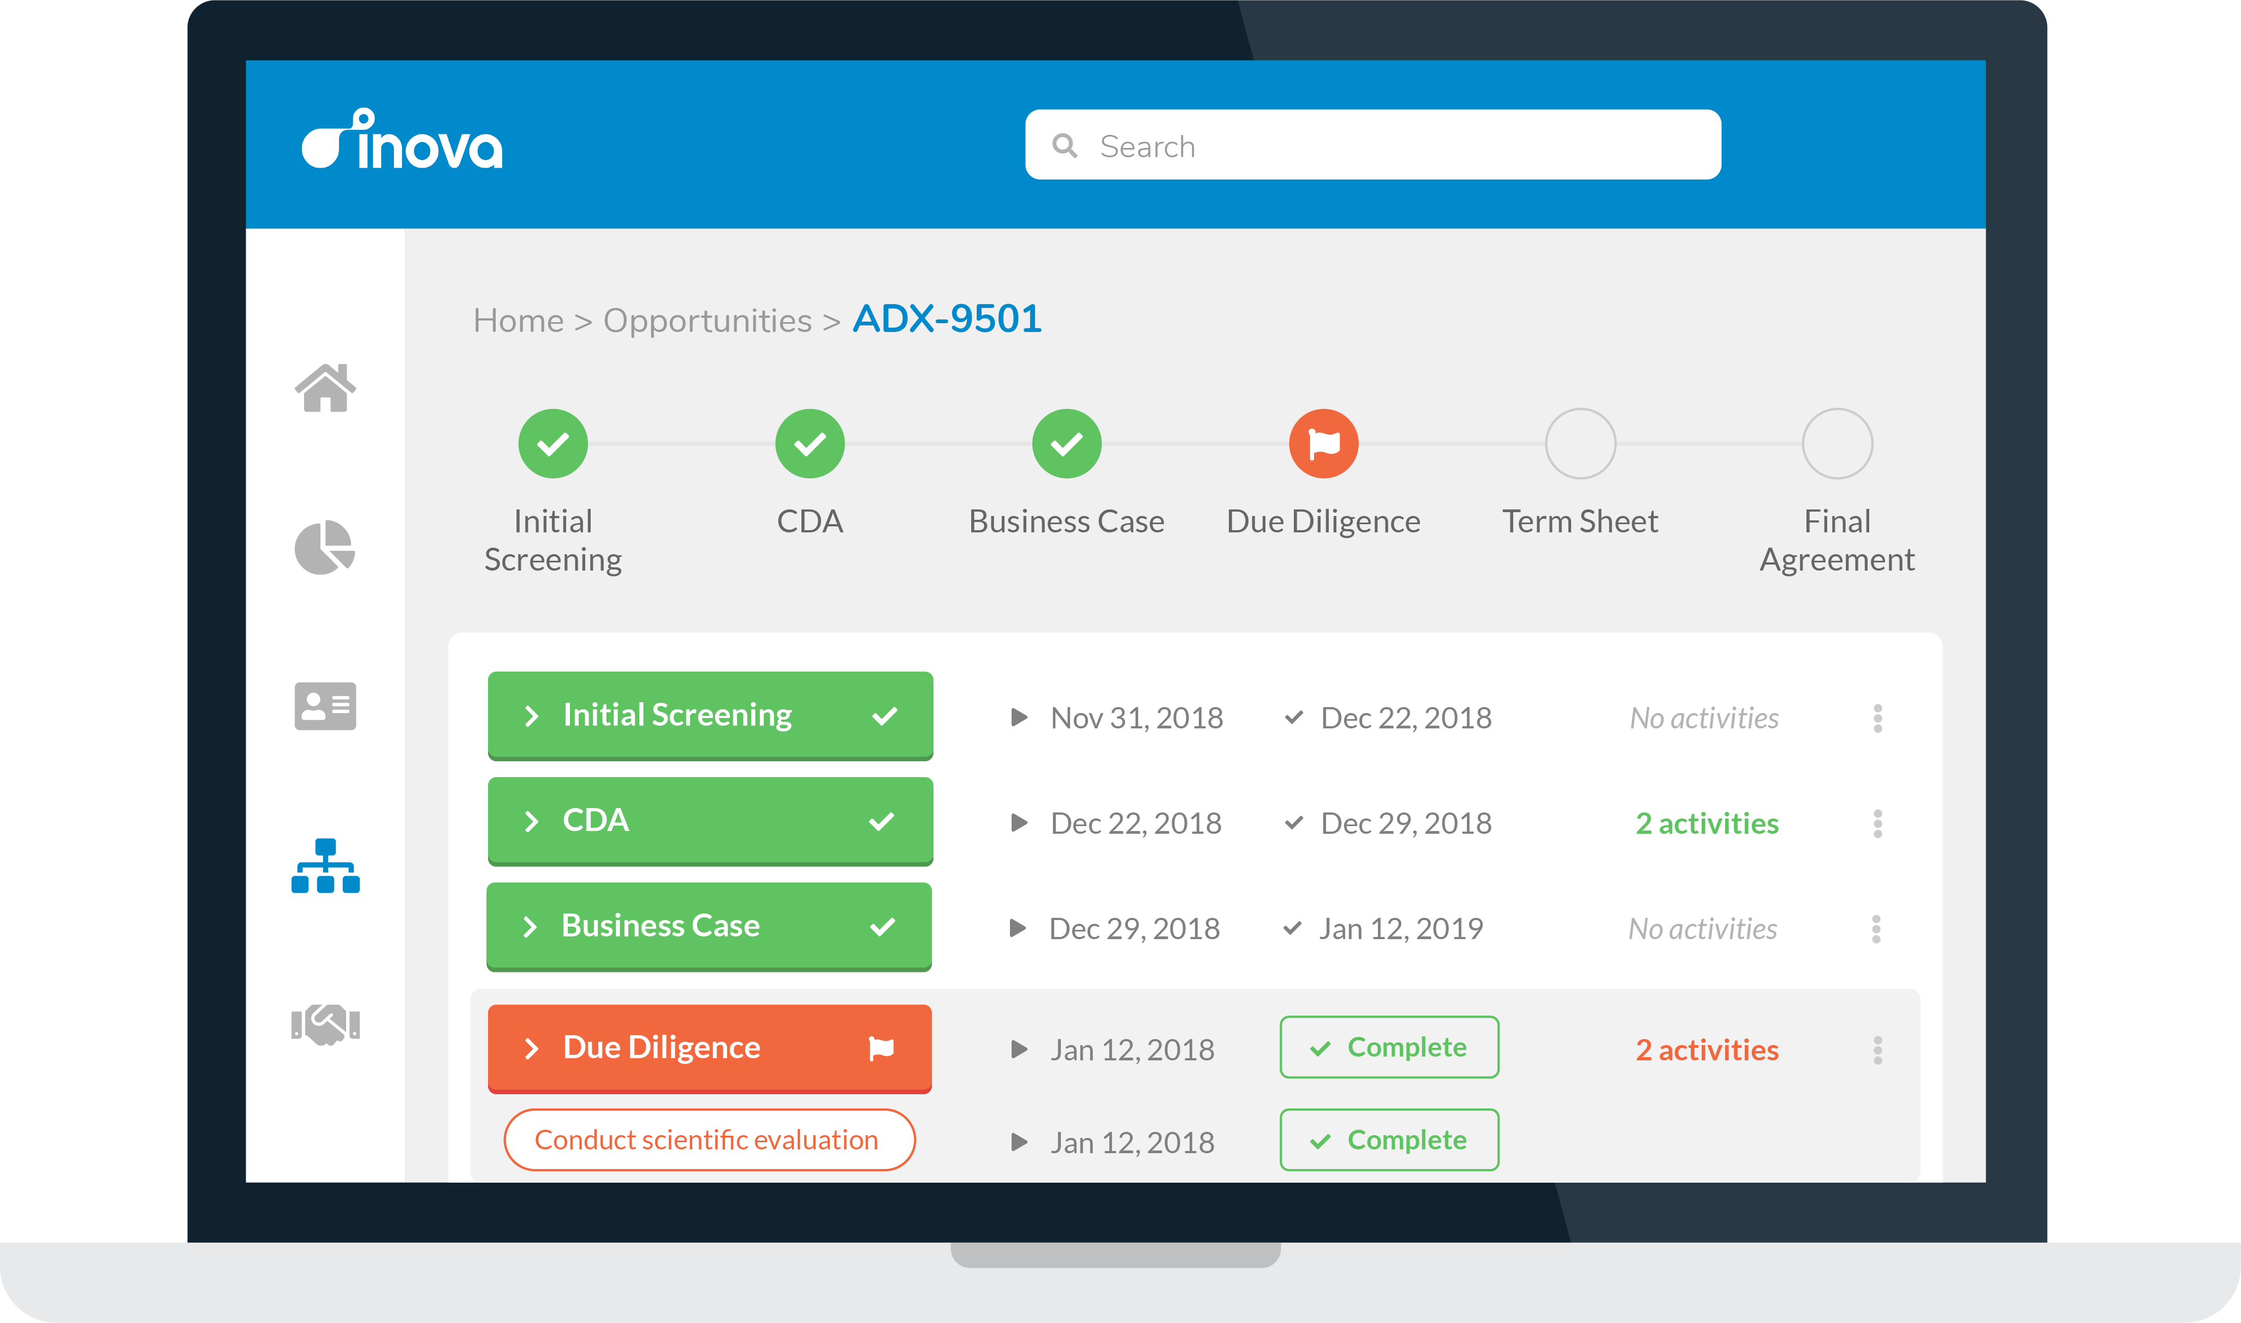Viewport: 2241px width, 1323px height.
Task: Click the Conduct scientific evaluation button
Action: click(x=709, y=1140)
